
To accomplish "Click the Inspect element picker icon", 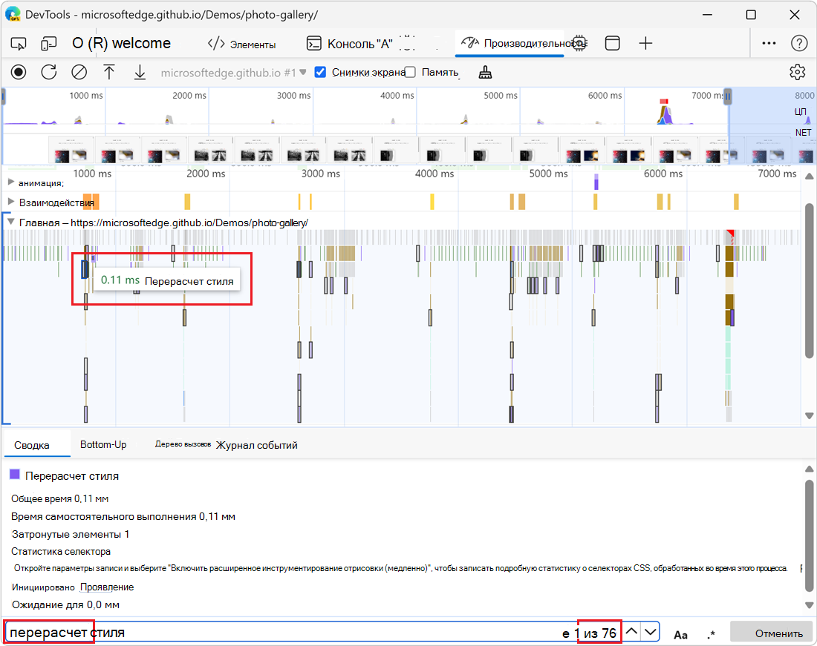I will (19, 44).
